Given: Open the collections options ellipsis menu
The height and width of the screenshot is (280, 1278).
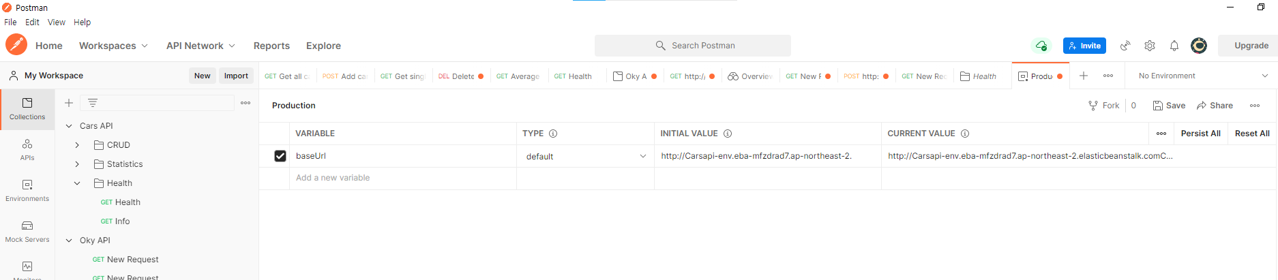Looking at the screenshot, I should pyautogui.click(x=246, y=103).
